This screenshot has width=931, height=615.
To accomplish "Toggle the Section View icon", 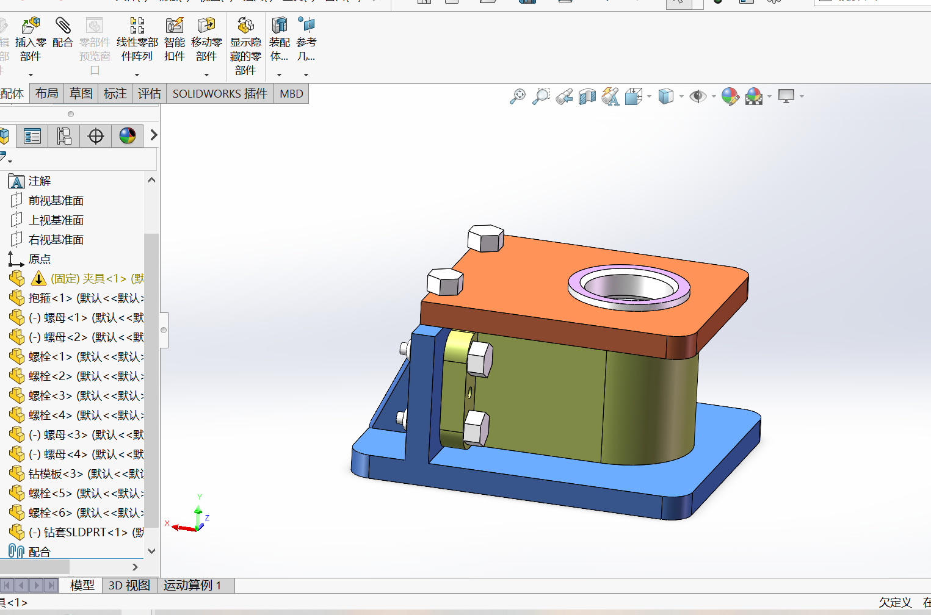I will point(587,96).
